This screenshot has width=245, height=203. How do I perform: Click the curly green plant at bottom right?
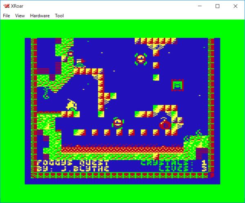(x=199, y=133)
